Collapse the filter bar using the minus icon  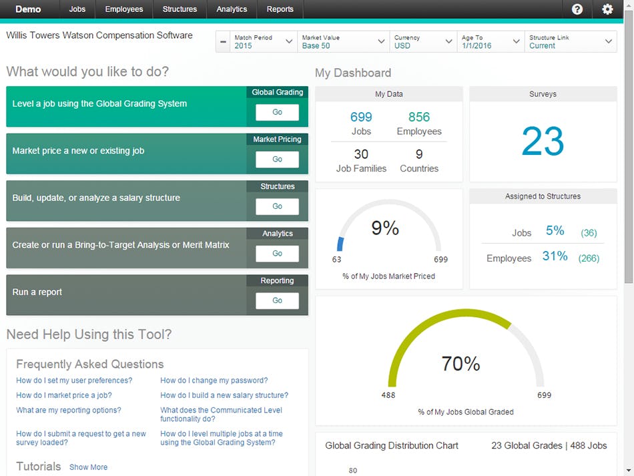click(x=222, y=41)
